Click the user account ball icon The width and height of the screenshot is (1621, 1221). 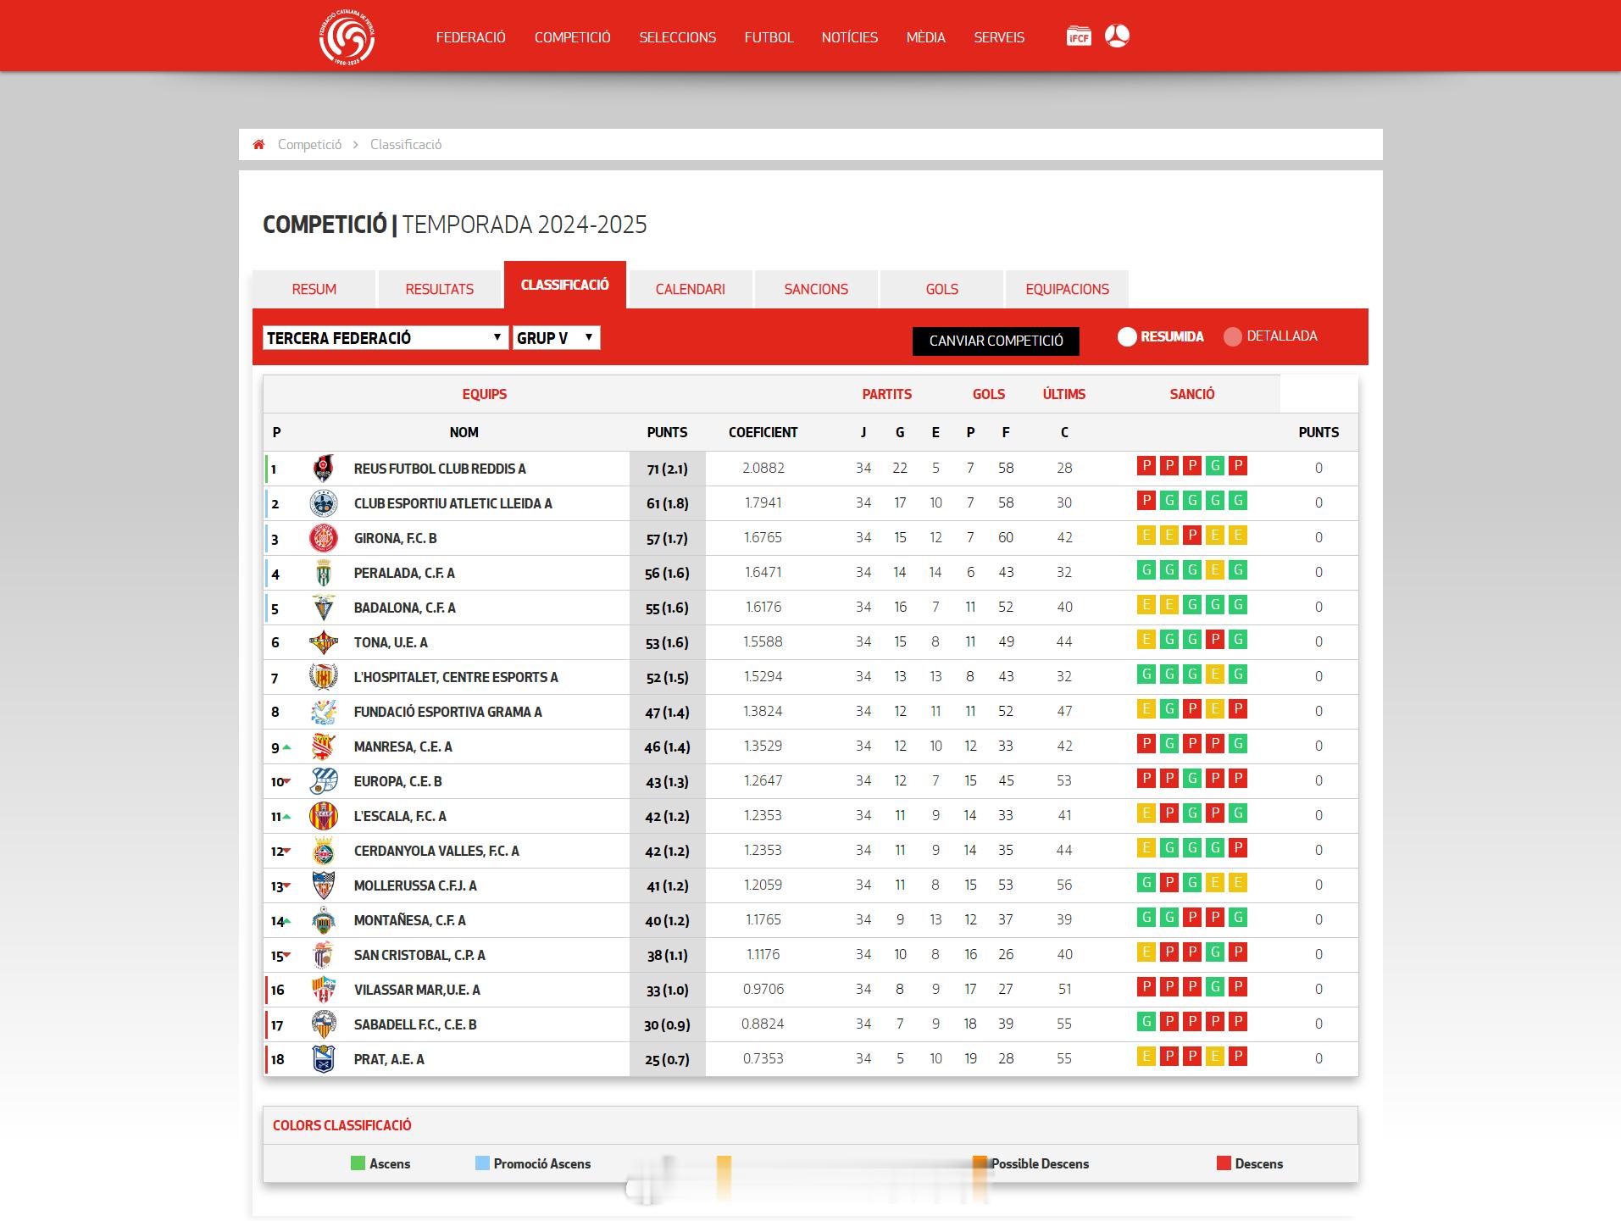coord(1117,36)
